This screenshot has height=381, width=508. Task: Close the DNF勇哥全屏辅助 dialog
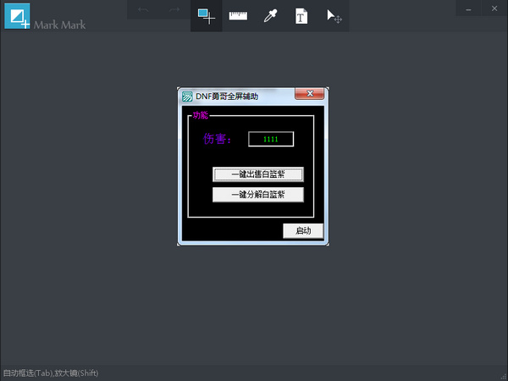(310, 94)
